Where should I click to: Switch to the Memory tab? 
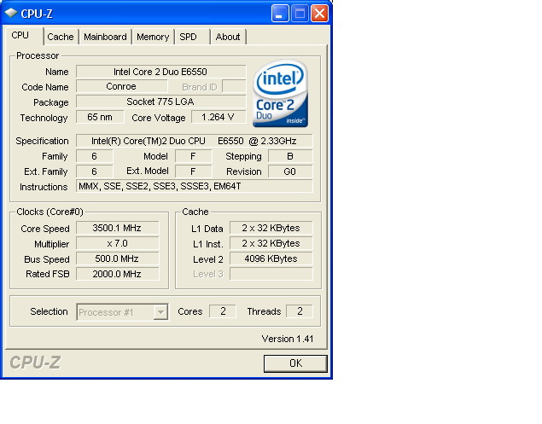153,37
